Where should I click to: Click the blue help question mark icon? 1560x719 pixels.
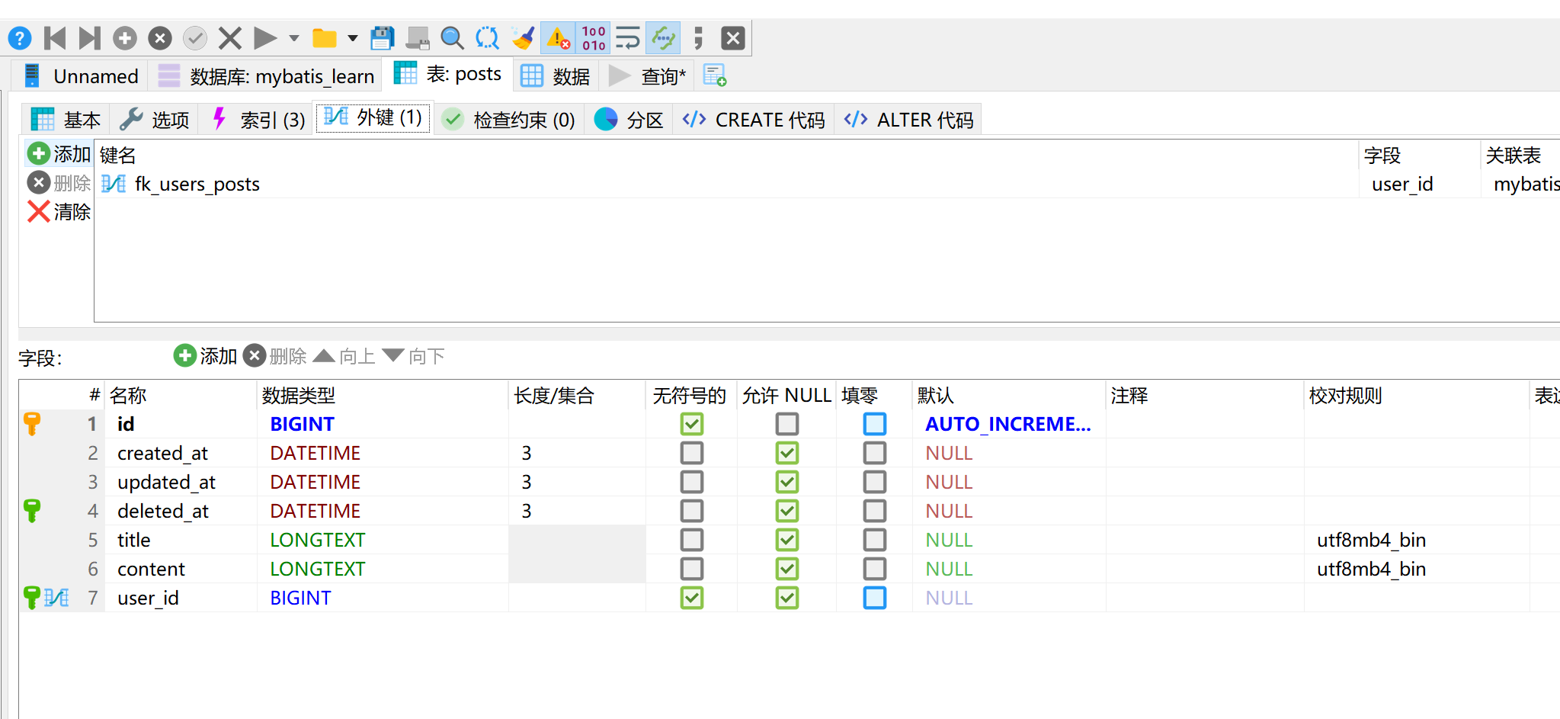coord(20,37)
